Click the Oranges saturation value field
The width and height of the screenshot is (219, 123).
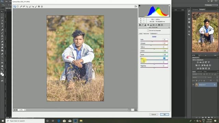(165, 43)
